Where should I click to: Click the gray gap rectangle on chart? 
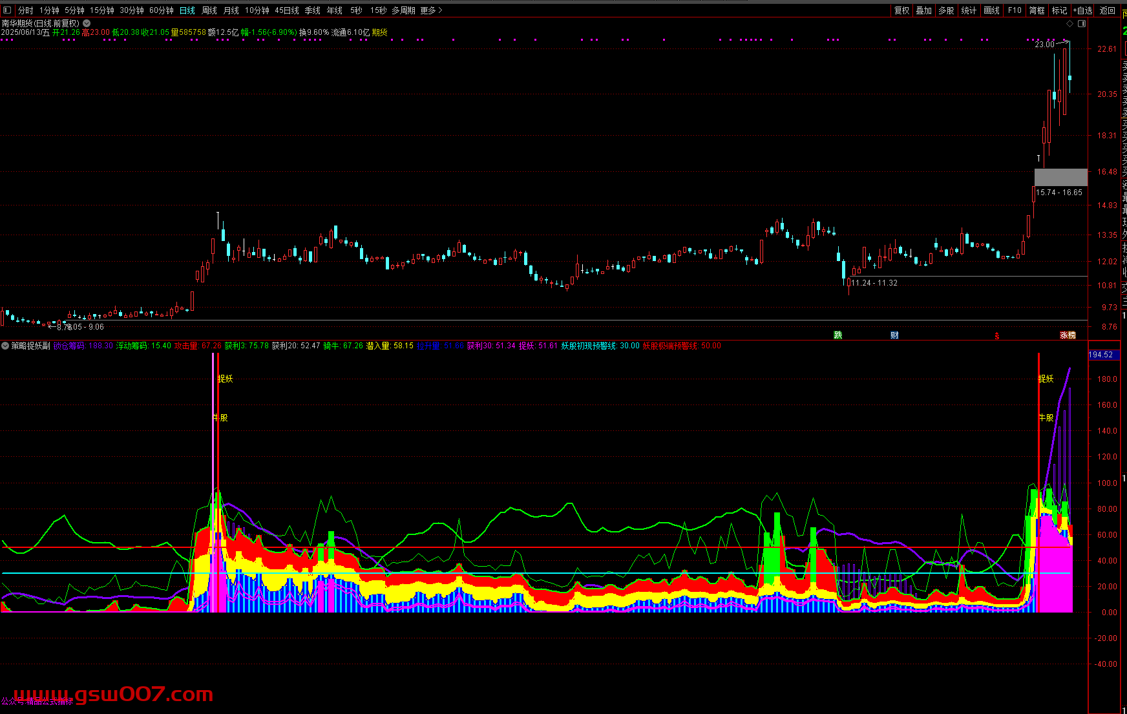click(x=1061, y=177)
